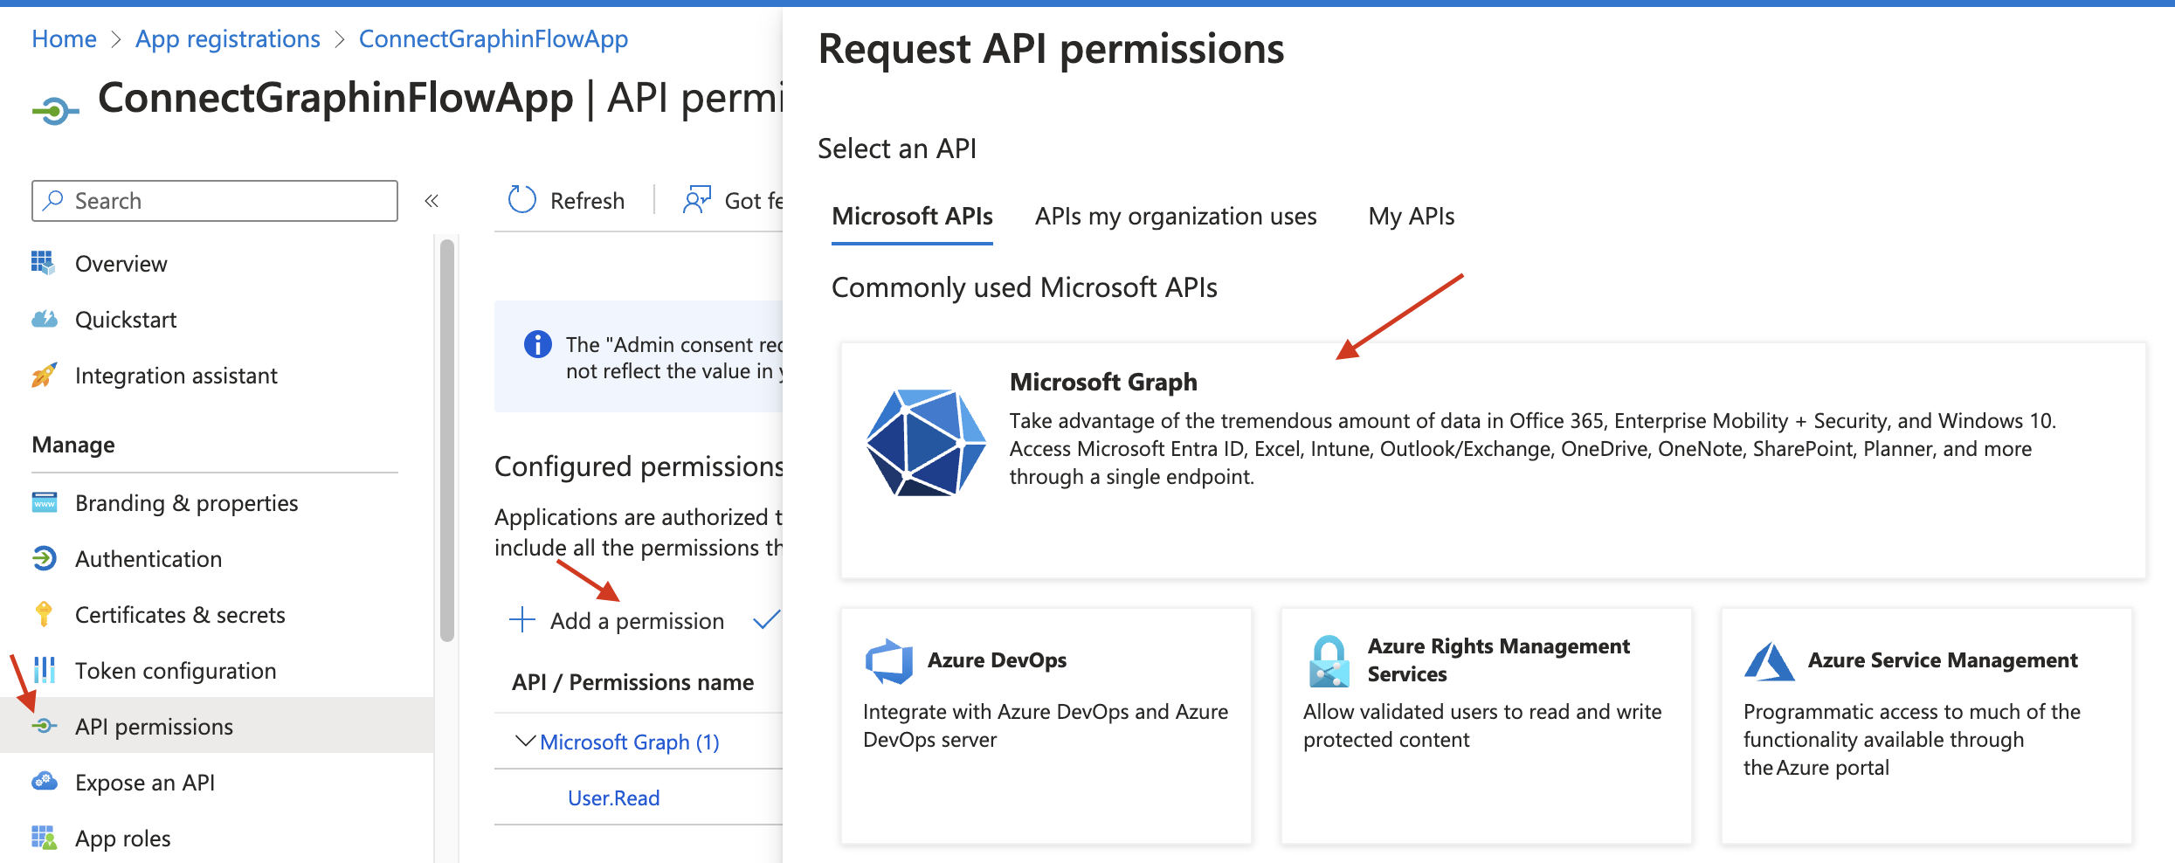Click the Microsoft Graph polyhedron logo

coord(926,443)
